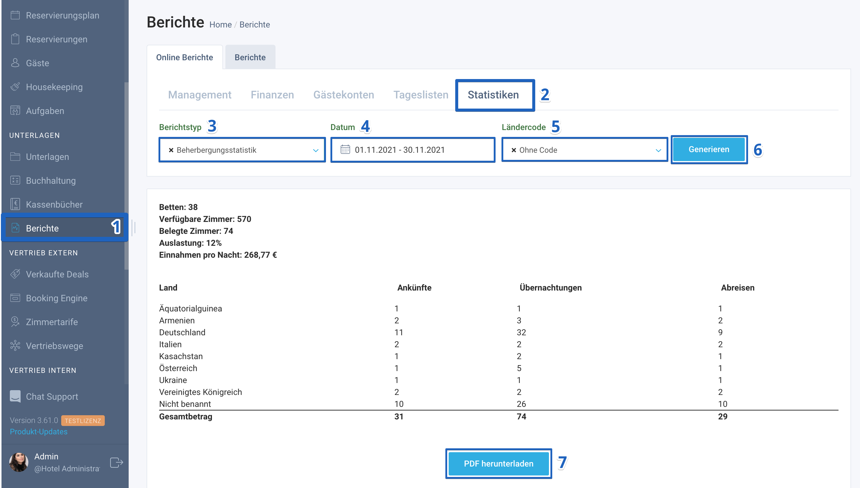
Task: Click the Übernachtungen column header
Action: (x=550, y=288)
